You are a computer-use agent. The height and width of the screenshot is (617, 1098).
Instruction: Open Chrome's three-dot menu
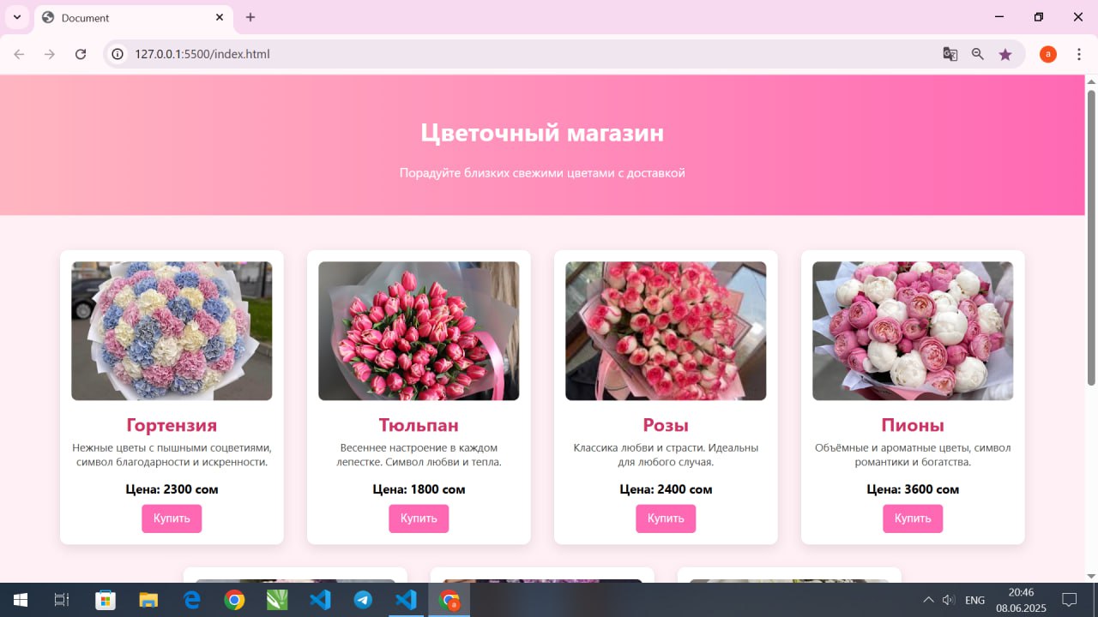(1079, 54)
